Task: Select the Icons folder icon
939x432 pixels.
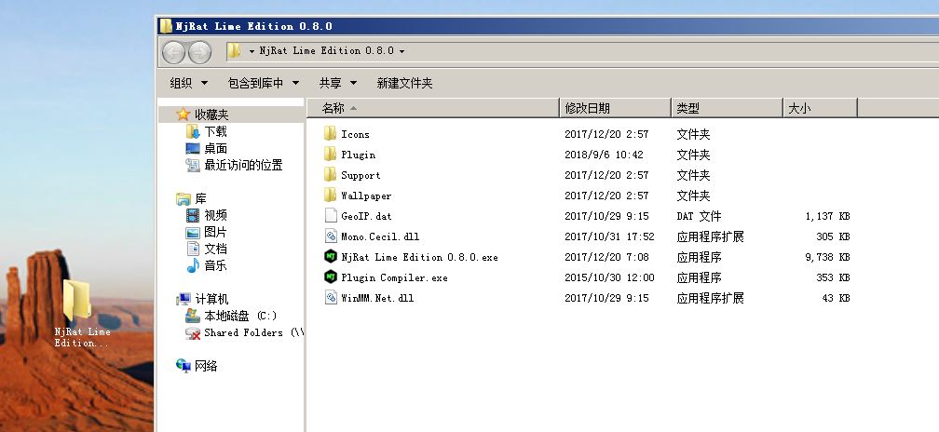Action: (x=331, y=133)
